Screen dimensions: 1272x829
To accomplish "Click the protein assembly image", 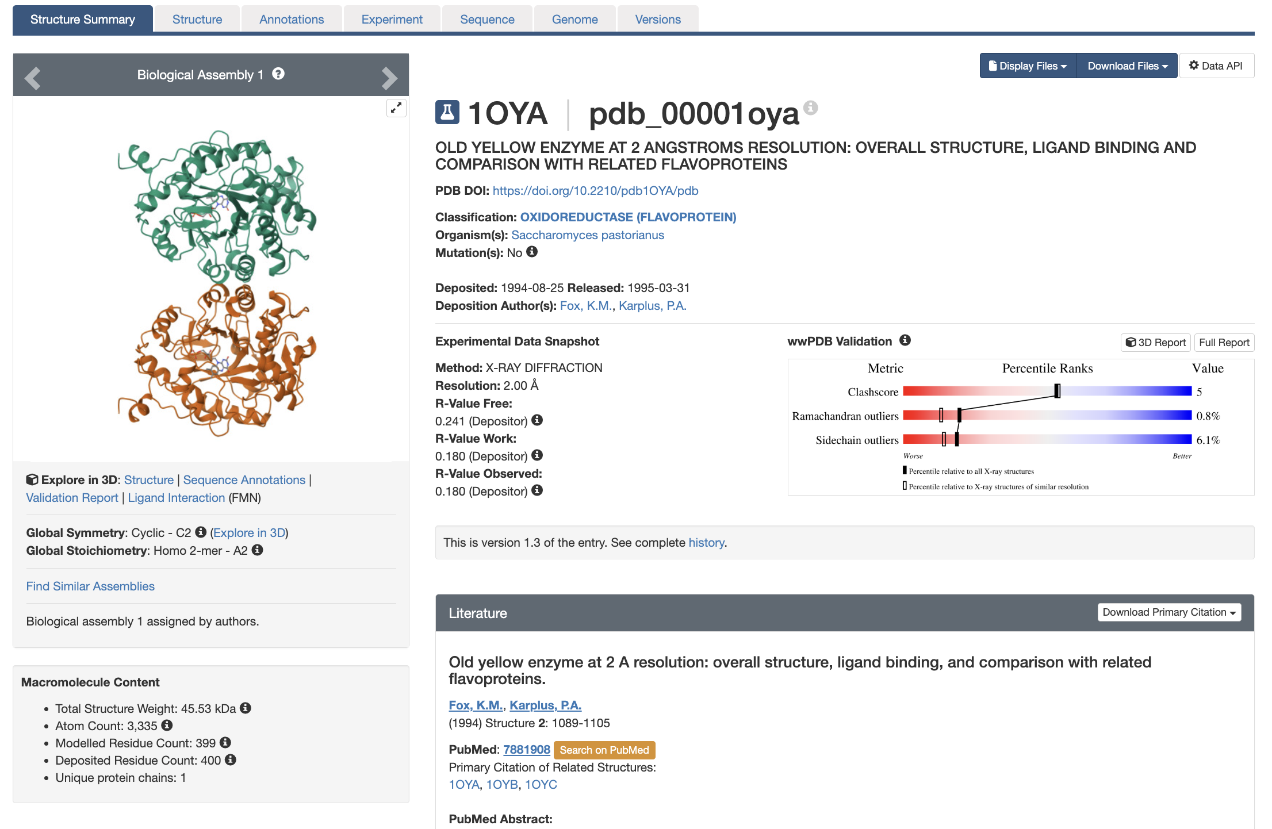I will (x=217, y=282).
